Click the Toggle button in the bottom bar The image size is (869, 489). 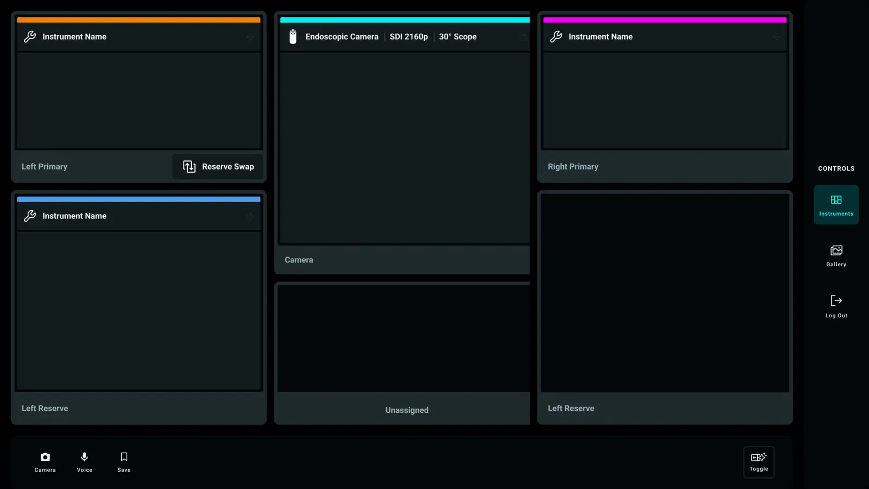coord(759,462)
